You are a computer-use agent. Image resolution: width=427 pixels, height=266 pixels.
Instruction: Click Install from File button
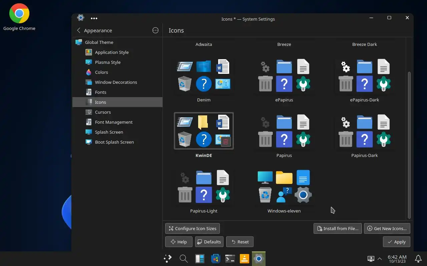[x=338, y=228]
